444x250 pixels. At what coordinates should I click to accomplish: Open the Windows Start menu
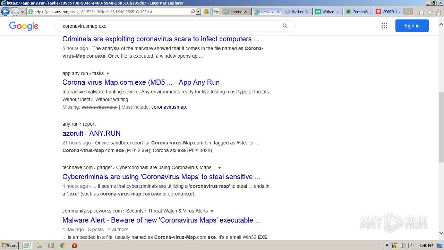[10, 245]
